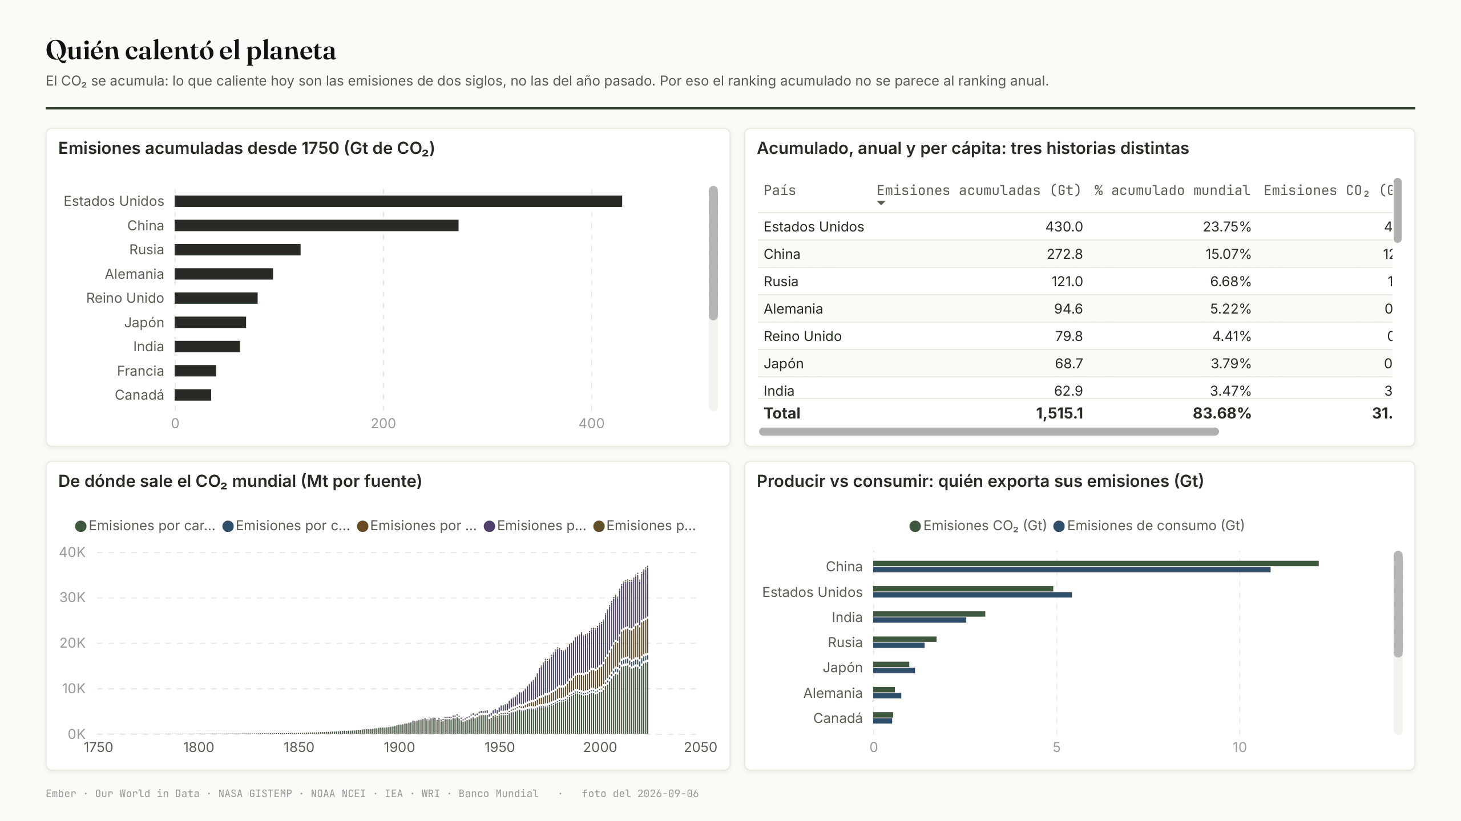The image size is (1461, 821).
Task: Select the Alemania bar in accumulated emissions chart
Action: (224, 274)
